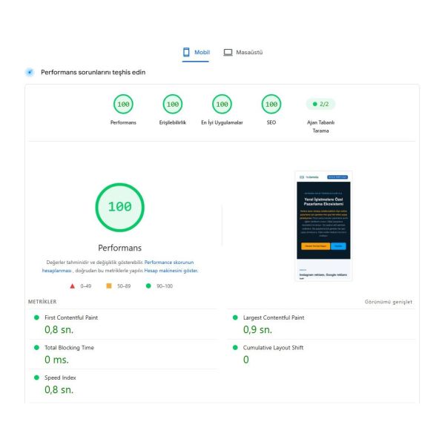The width and height of the screenshot is (445, 445).
Task: Click the mobile phone icon
Action: coord(186,52)
